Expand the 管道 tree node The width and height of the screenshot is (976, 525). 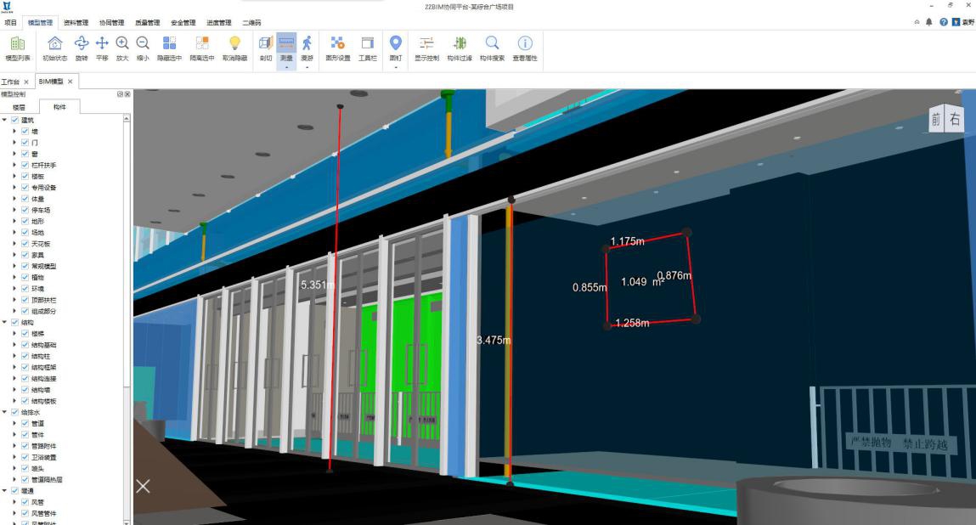(15, 424)
